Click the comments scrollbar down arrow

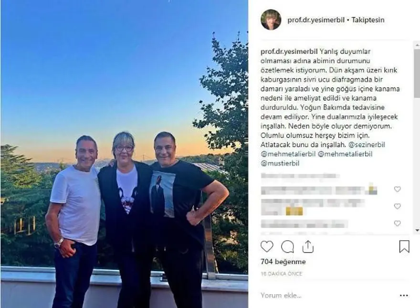[417, 230]
